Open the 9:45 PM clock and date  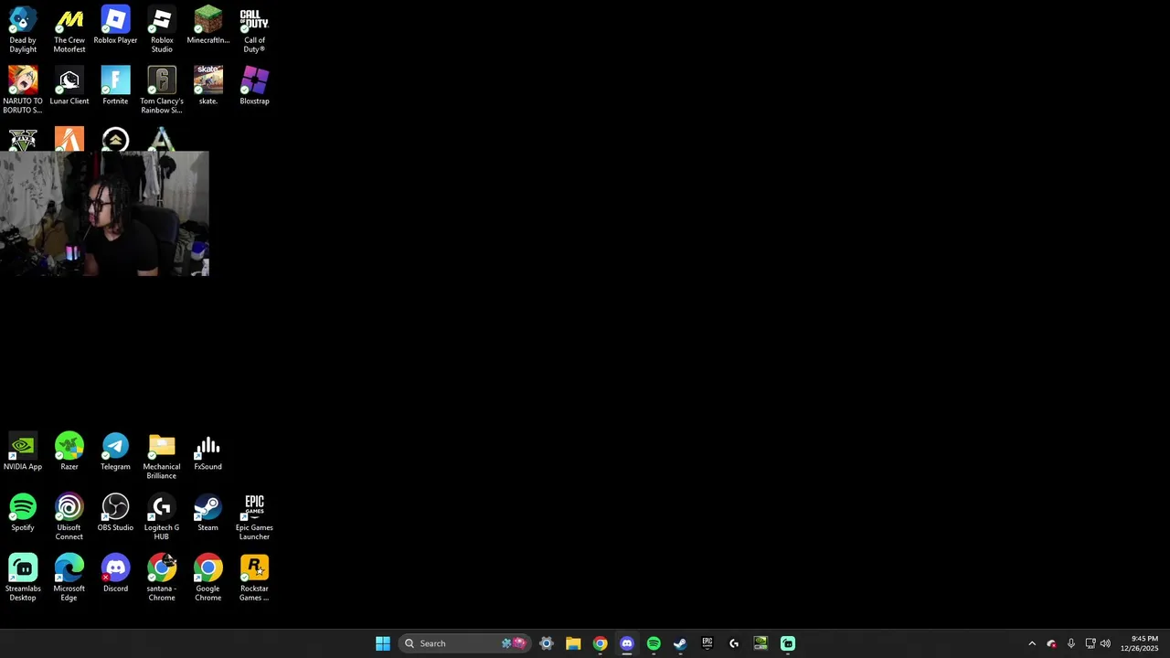pyautogui.click(x=1140, y=643)
